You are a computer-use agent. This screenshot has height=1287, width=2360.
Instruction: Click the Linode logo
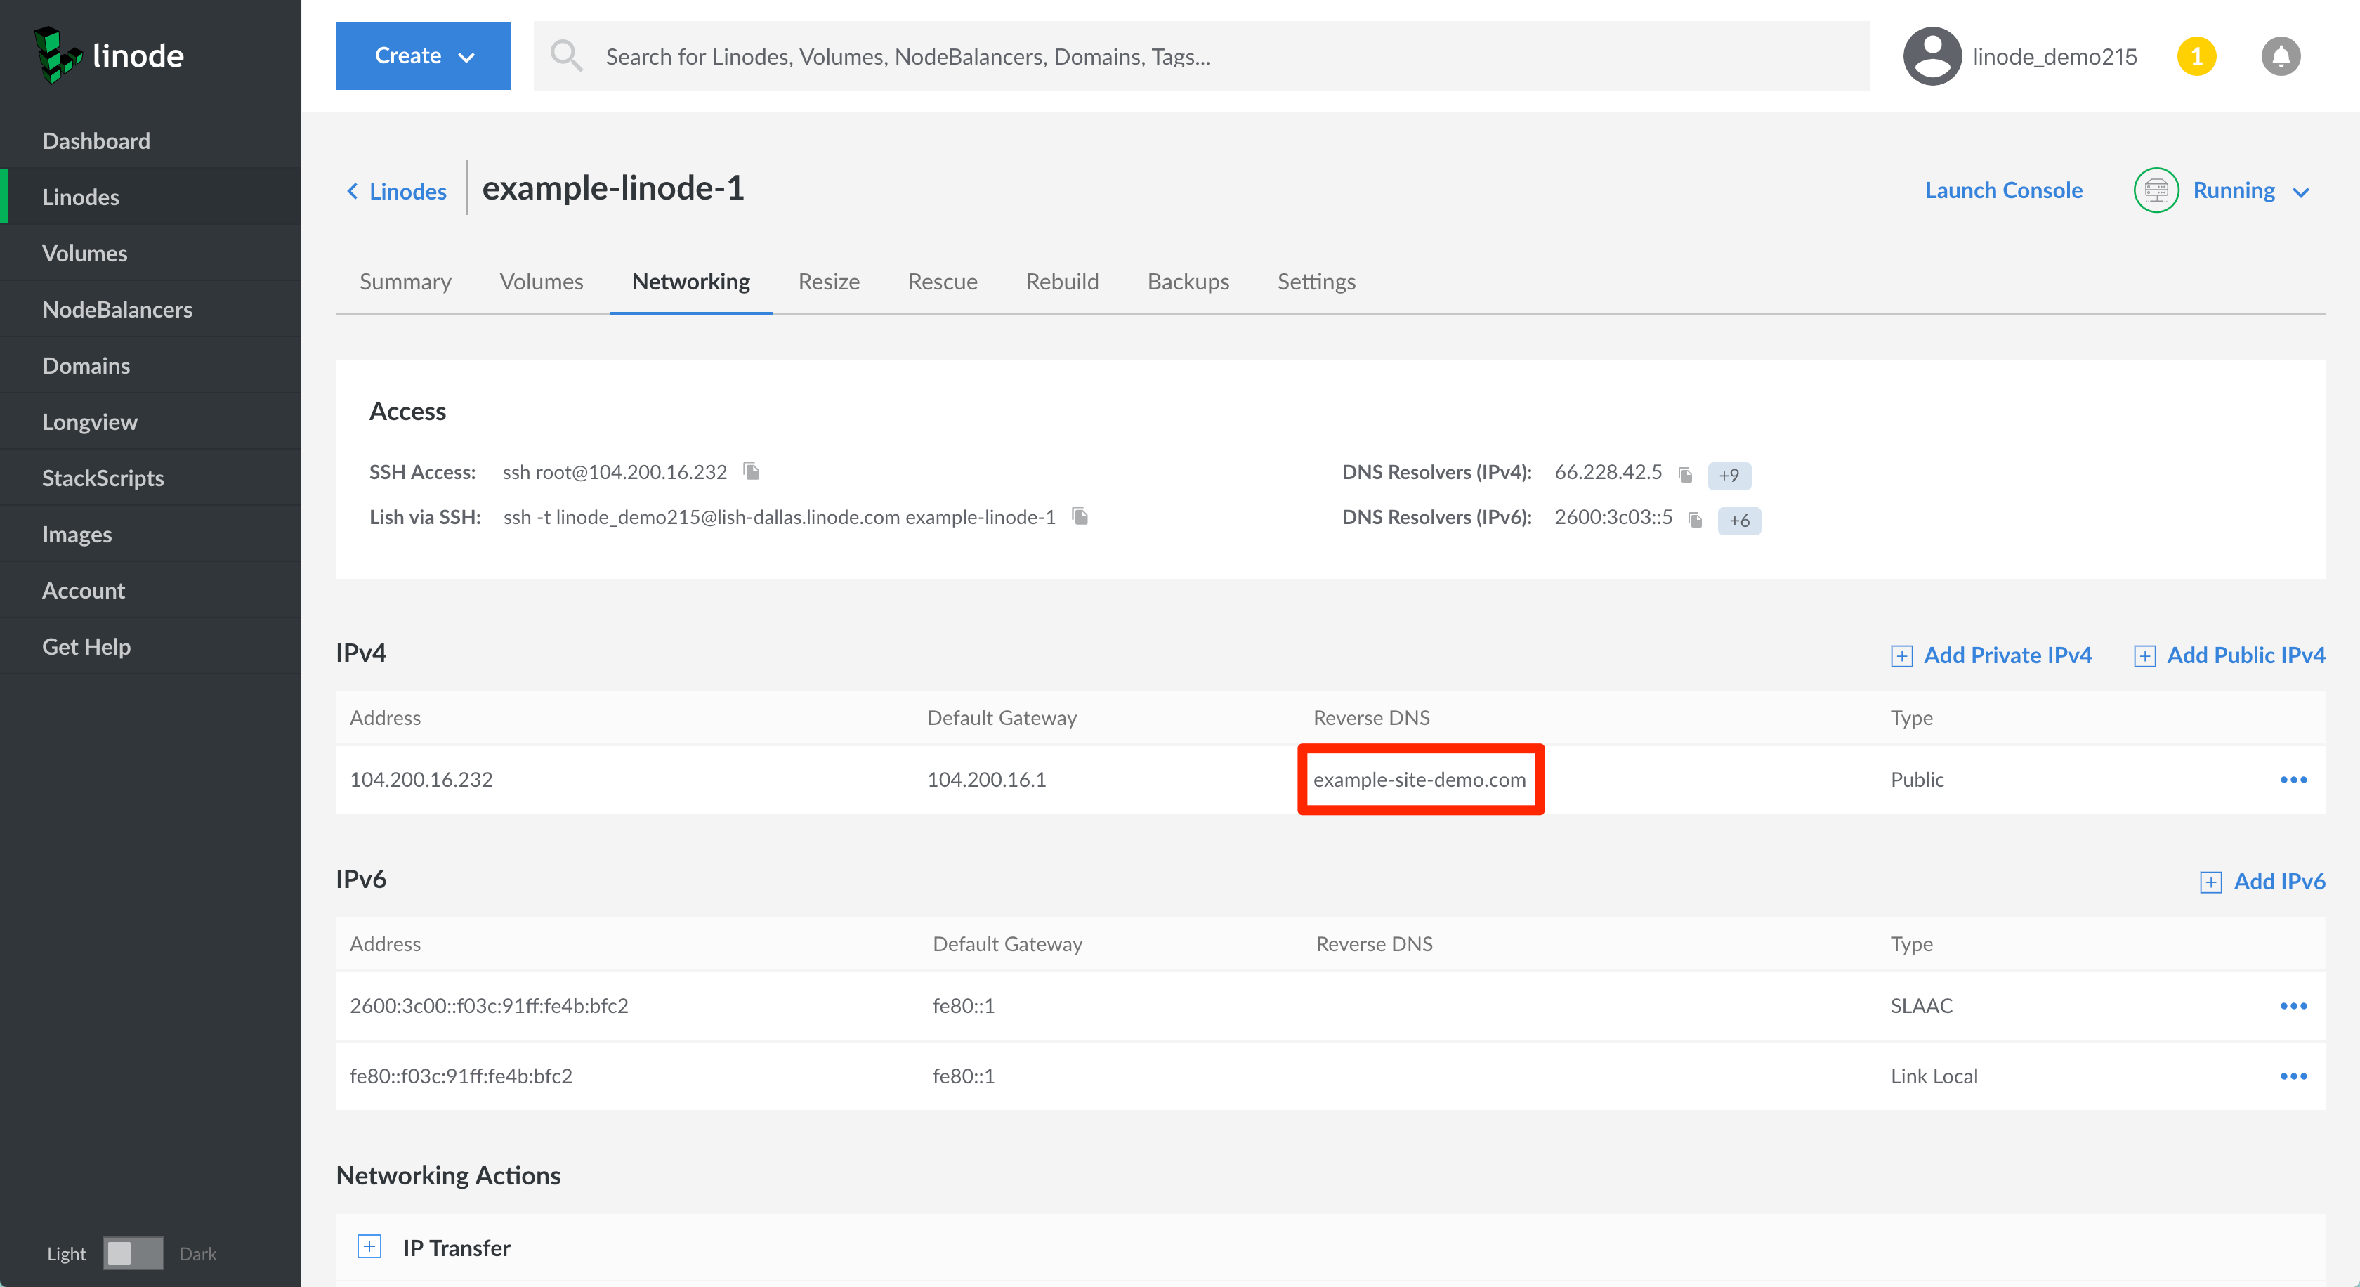pos(110,55)
